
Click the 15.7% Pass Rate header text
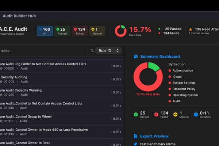click(140, 31)
